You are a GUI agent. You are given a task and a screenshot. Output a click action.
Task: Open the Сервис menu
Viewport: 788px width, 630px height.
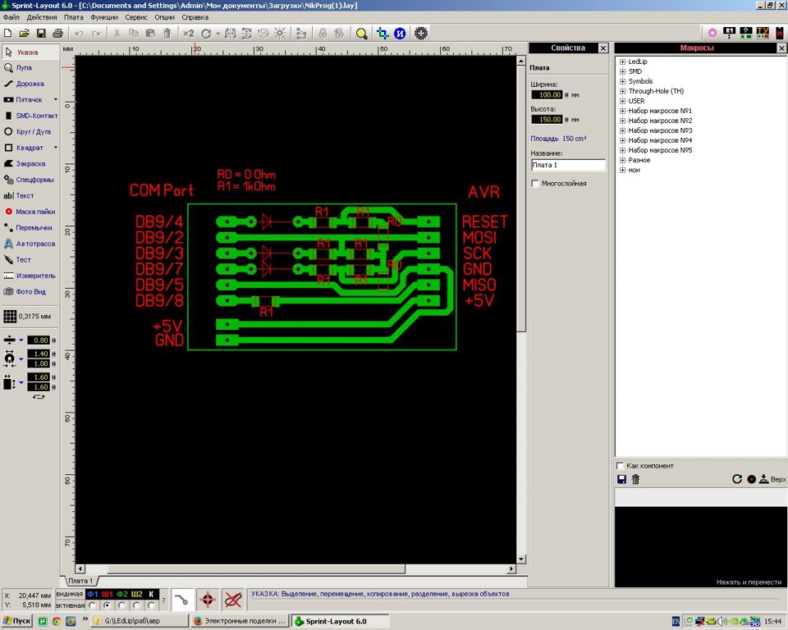click(136, 17)
